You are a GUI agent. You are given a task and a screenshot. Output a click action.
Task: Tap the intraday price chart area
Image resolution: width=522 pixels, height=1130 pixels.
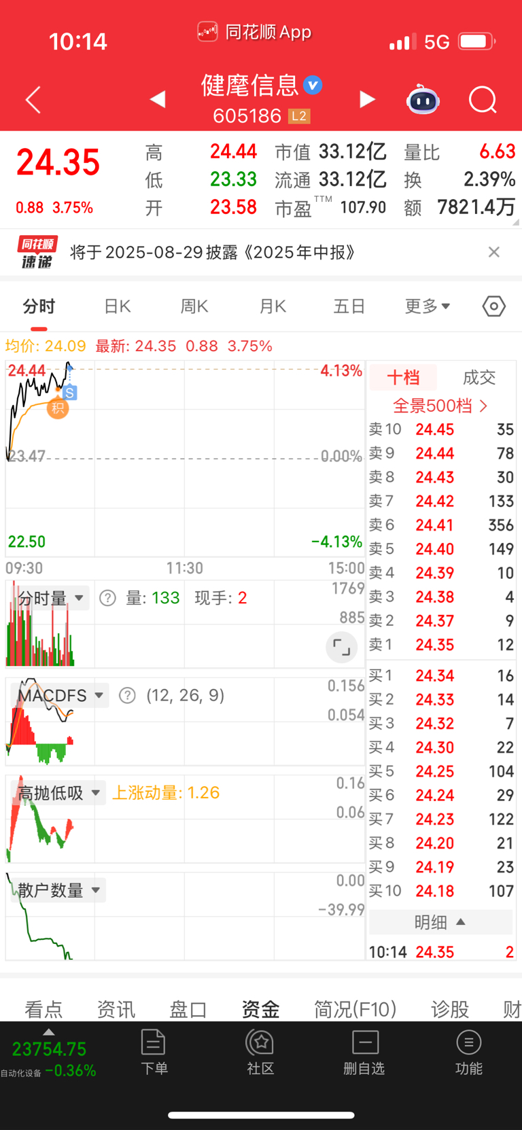coord(185,459)
